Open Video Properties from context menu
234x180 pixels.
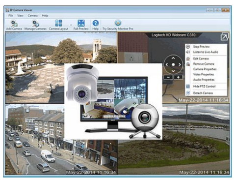204,74
